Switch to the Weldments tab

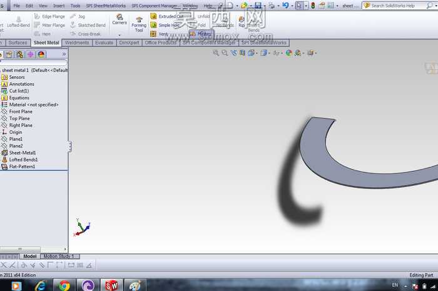(77, 43)
